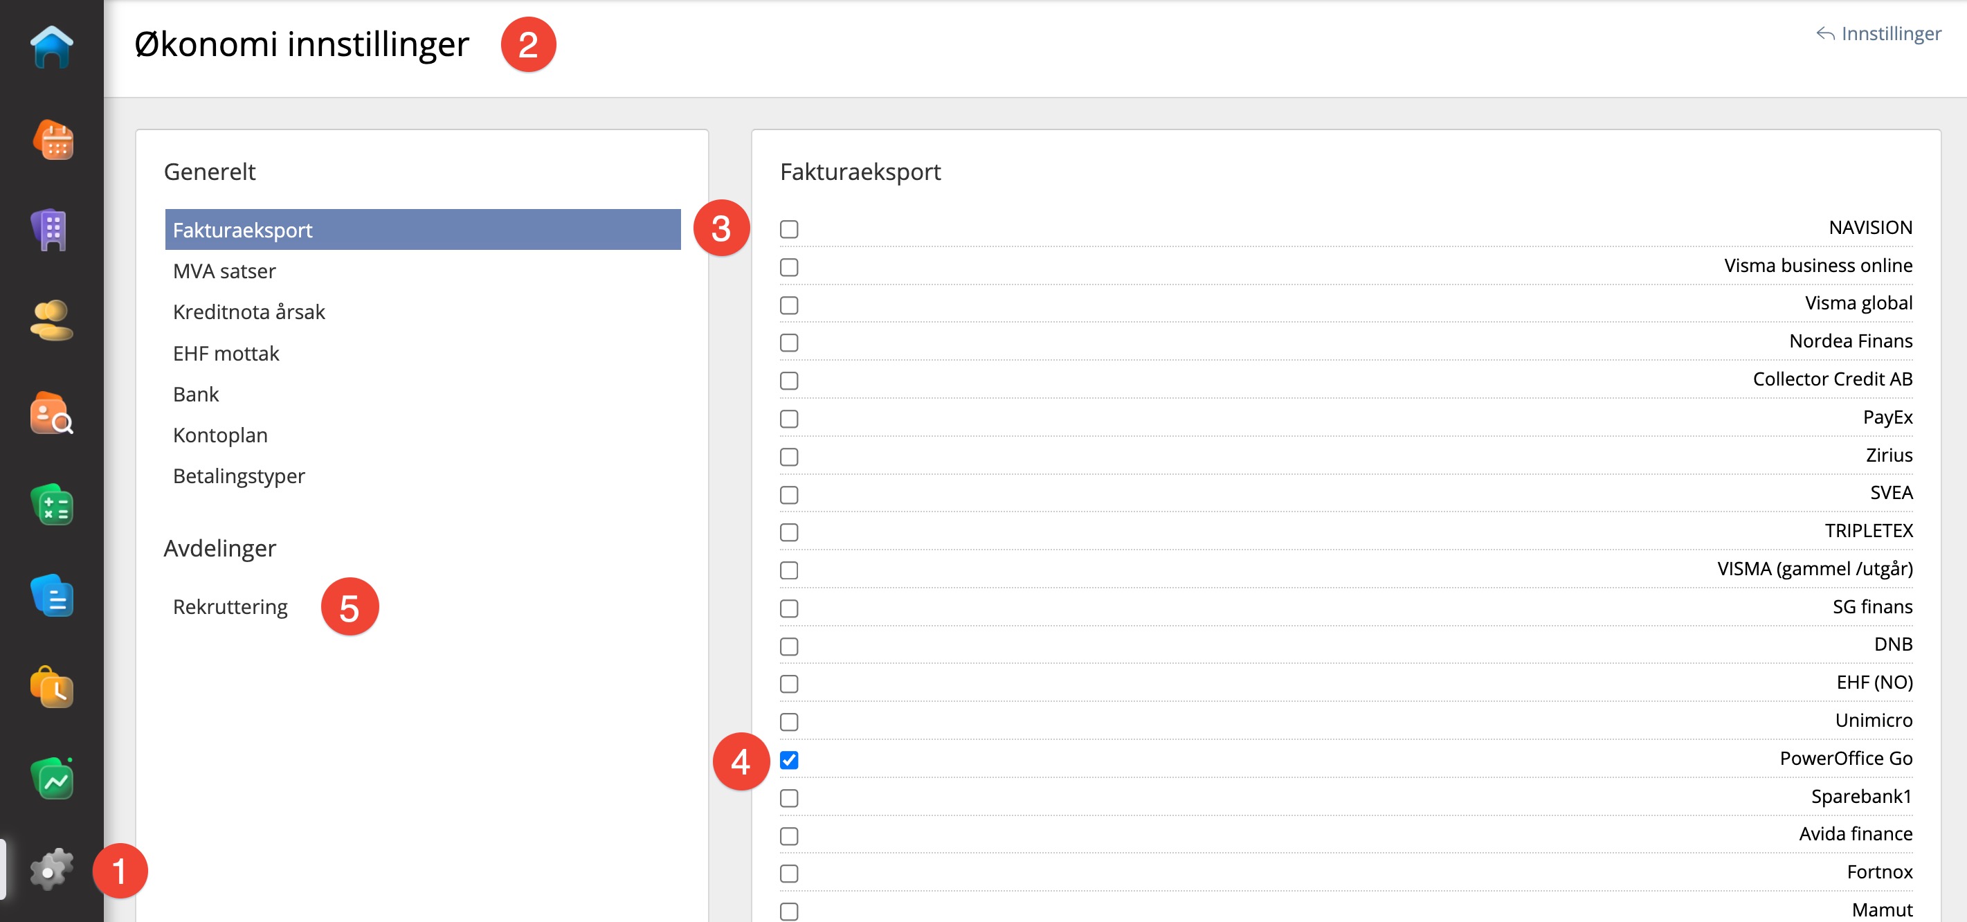
Task: Open the orange person search icon
Action: point(51,413)
